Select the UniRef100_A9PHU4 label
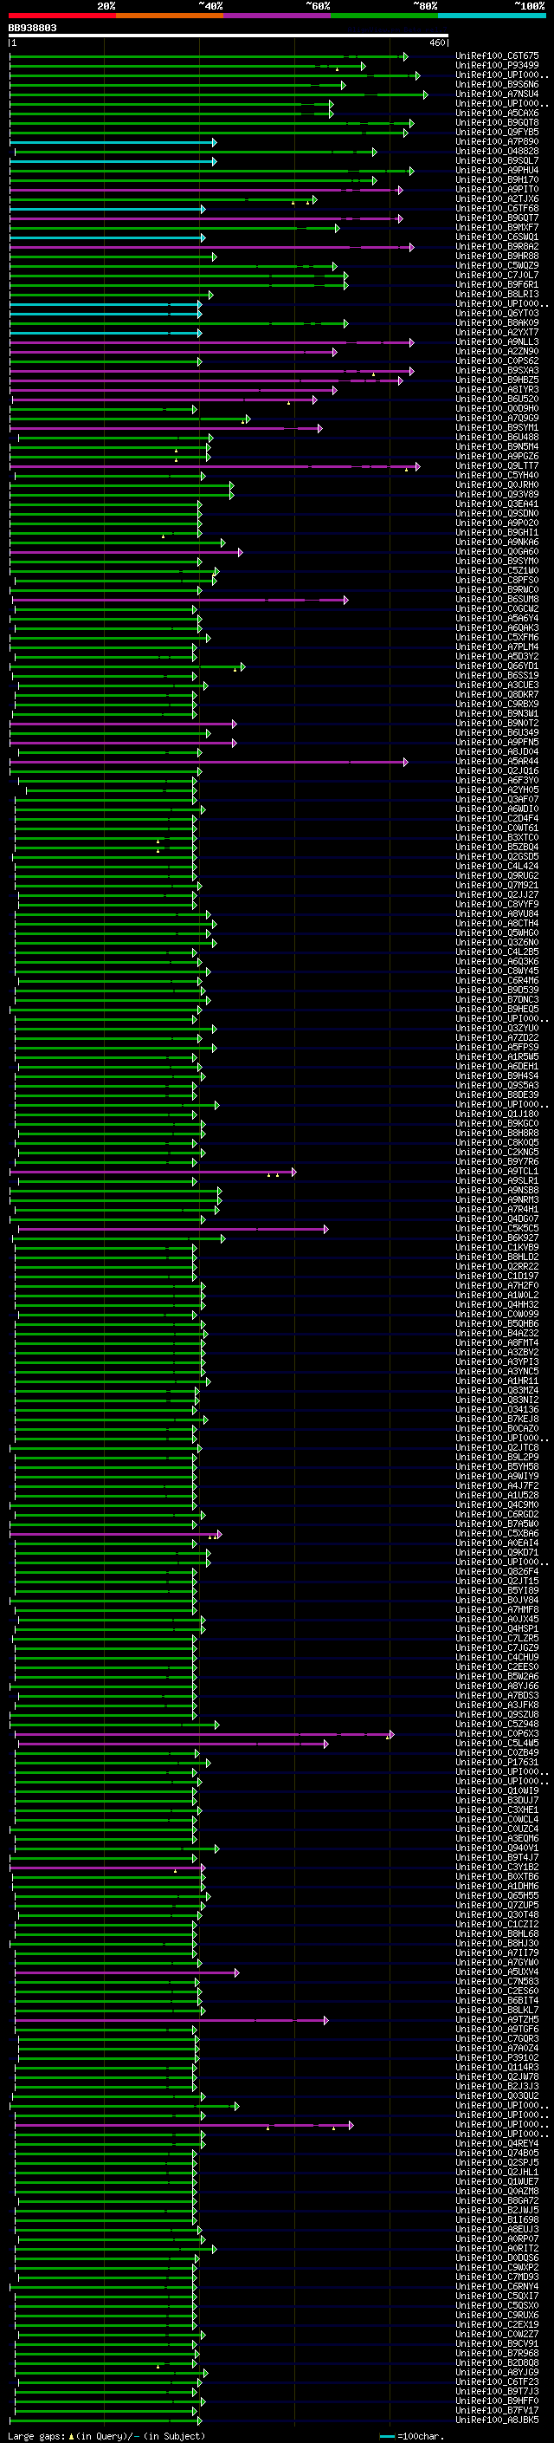Viewport: 554px width, 2443px height. pos(497,171)
